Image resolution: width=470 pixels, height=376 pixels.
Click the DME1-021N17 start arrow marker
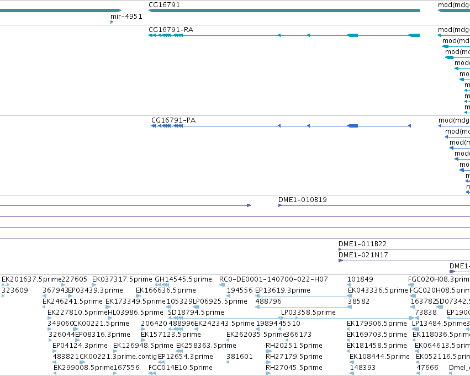click(x=341, y=261)
